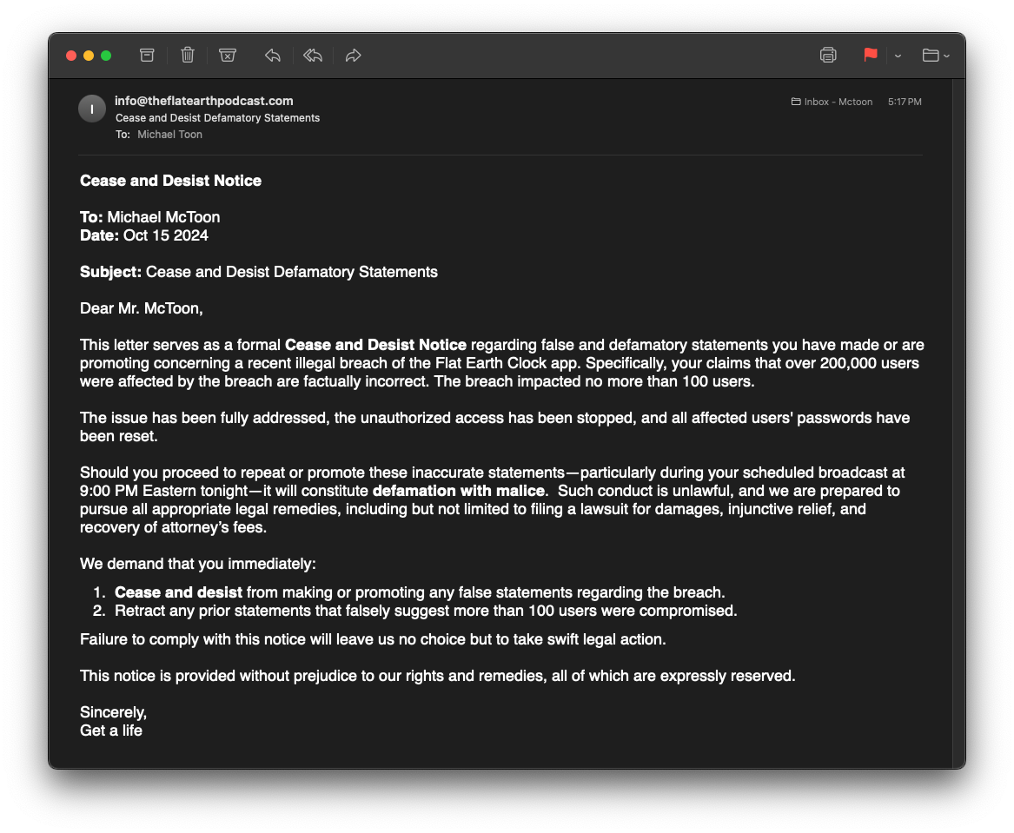
Task: Print the email using the printer icon
Action: click(828, 56)
